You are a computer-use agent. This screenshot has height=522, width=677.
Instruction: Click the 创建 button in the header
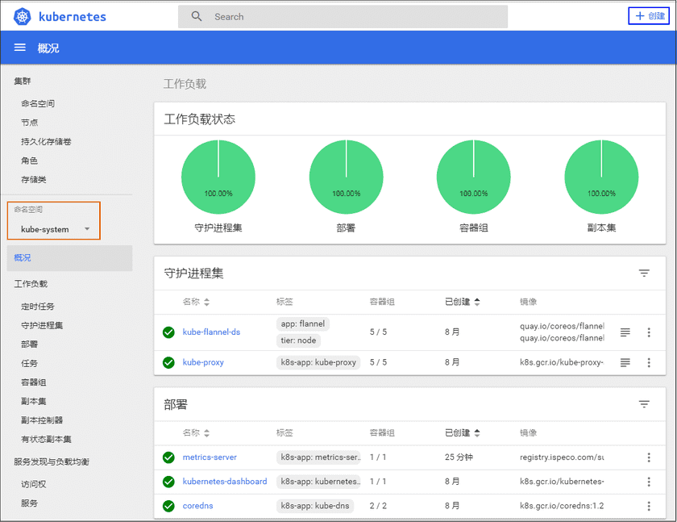tap(649, 16)
